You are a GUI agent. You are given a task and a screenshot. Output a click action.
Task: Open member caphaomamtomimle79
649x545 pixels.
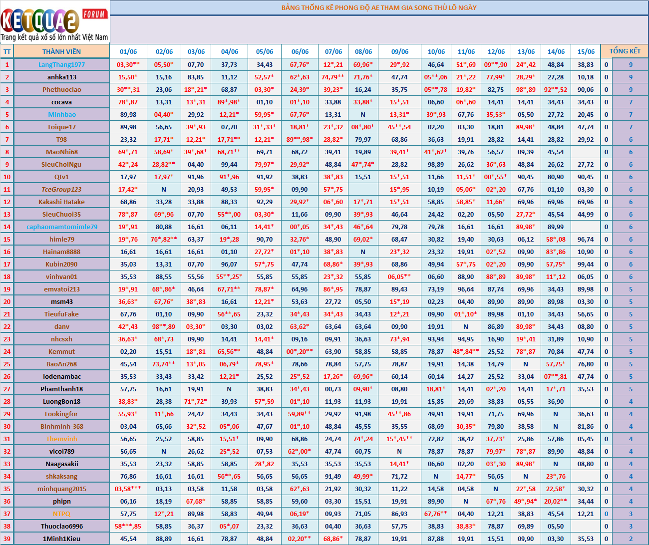(x=61, y=227)
